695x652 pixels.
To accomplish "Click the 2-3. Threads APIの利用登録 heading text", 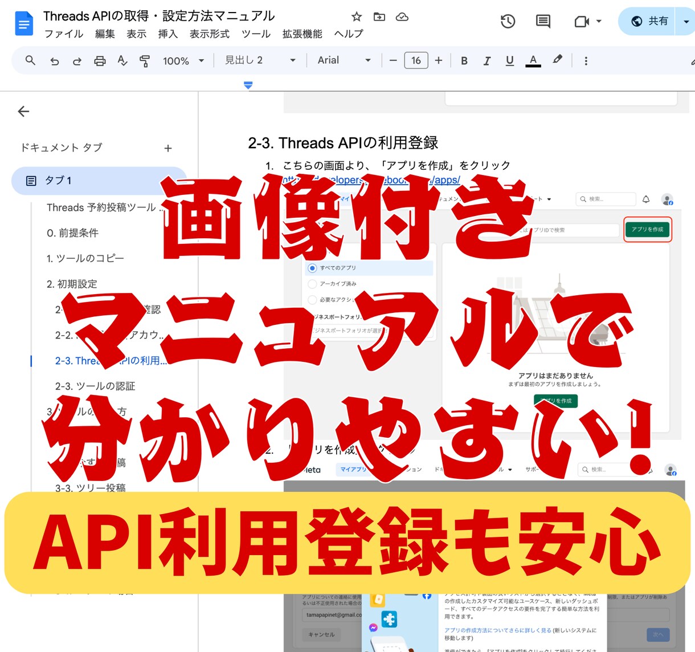I will click(x=343, y=142).
